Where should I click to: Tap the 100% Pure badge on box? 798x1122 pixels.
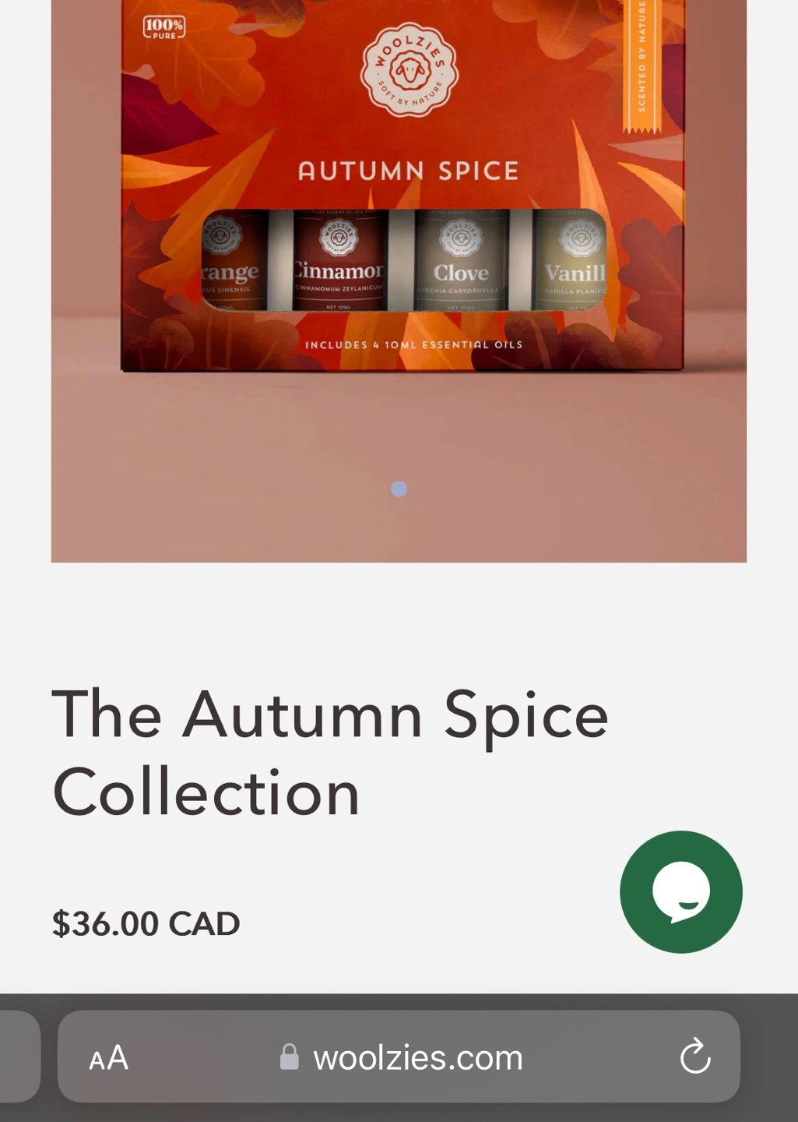[x=164, y=27]
